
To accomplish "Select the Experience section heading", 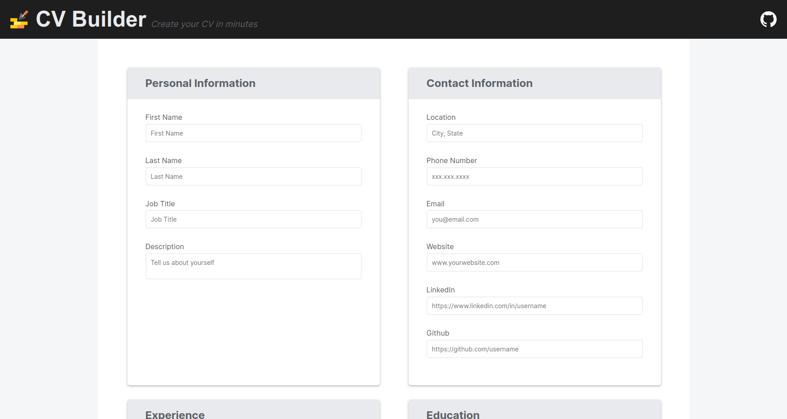I will click(x=175, y=414).
